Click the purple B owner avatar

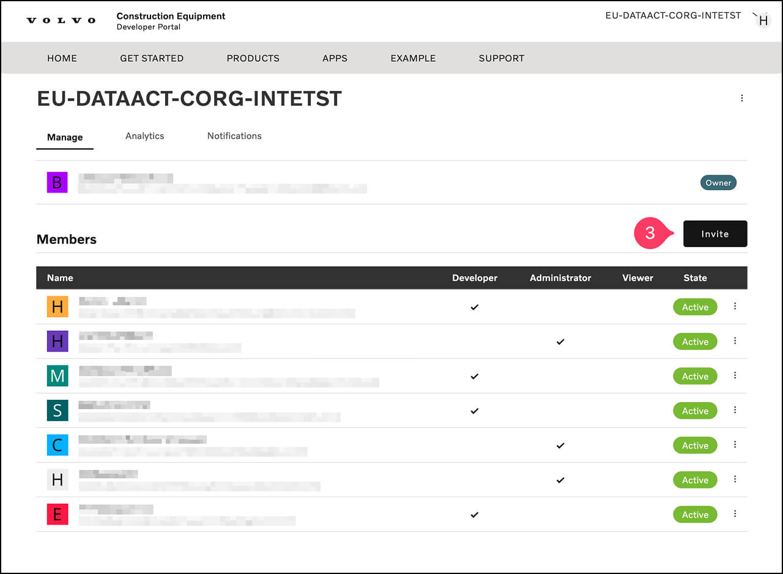[57, 182]
